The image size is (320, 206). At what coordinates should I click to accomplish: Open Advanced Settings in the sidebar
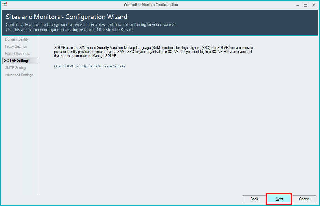click(x=19, y=75)
